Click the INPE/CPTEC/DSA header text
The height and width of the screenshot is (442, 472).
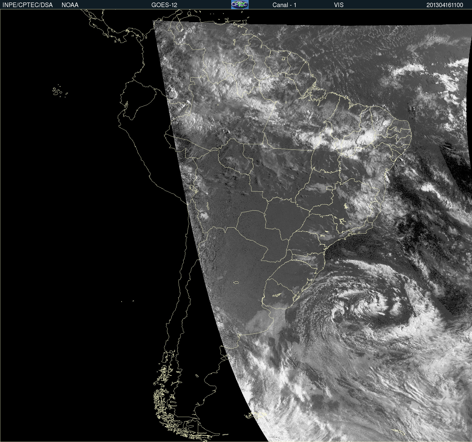[x=28, y=5]
